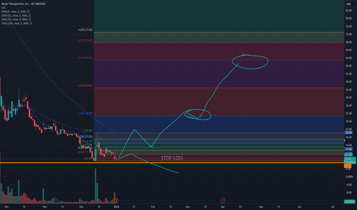Click the 4.236 (67.67) Fibonacci label
Screen dimensions: 357x210
[85, 40]
